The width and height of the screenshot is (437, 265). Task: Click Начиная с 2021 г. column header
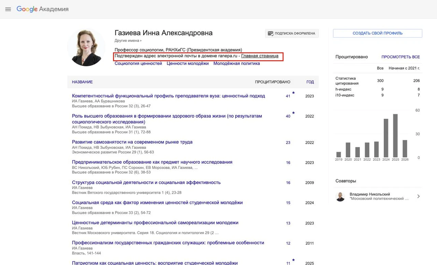point(404,68)
